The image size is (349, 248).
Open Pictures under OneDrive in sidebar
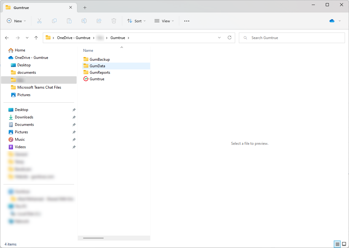point(21,95)
